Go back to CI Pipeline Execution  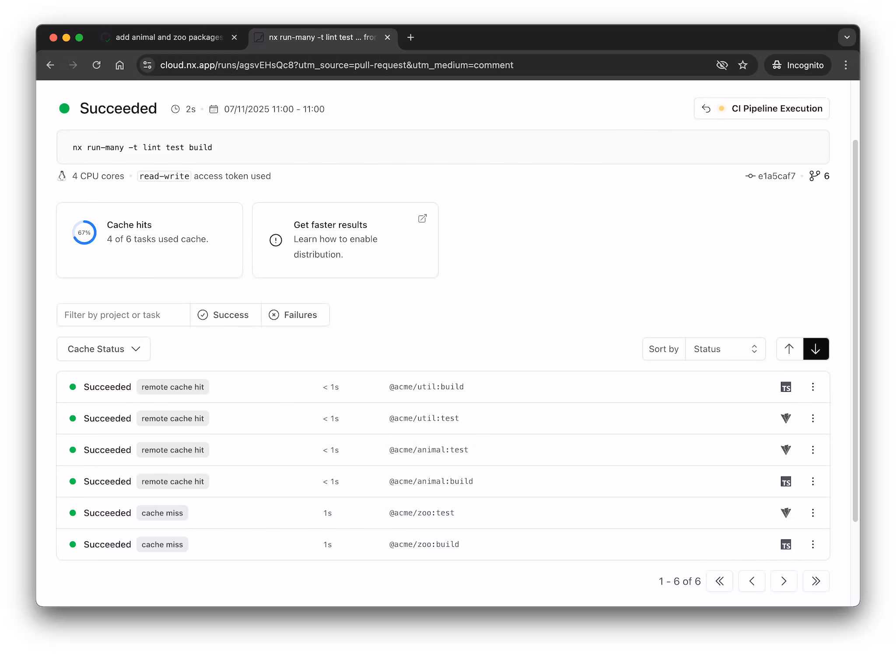[762, 108]
